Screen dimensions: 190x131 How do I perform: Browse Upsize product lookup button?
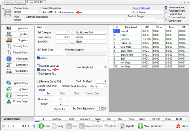pyautogui.click(x=65, y=104)
